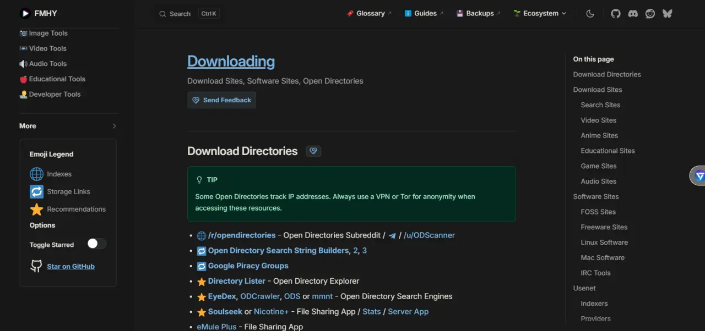Open the Soulseek link
The width and height of the screenshot is (705, 331).
pyautogui.click(x=225, y=312)
